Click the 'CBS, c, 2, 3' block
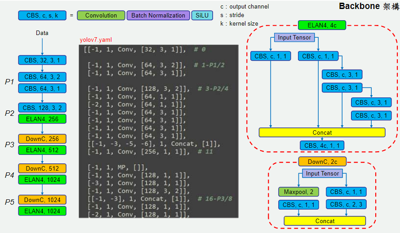 346,204
